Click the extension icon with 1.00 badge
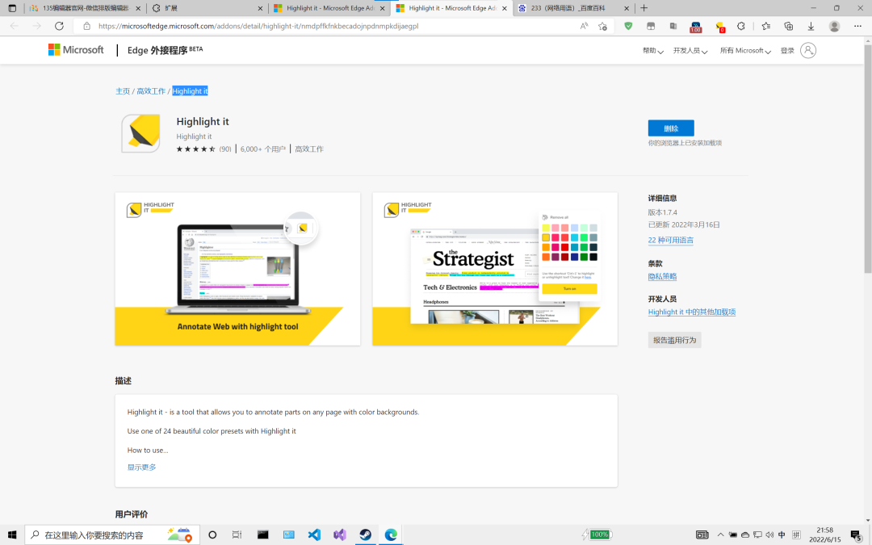Viewport: 872px width, 545px height. click(x=696, y=27)
